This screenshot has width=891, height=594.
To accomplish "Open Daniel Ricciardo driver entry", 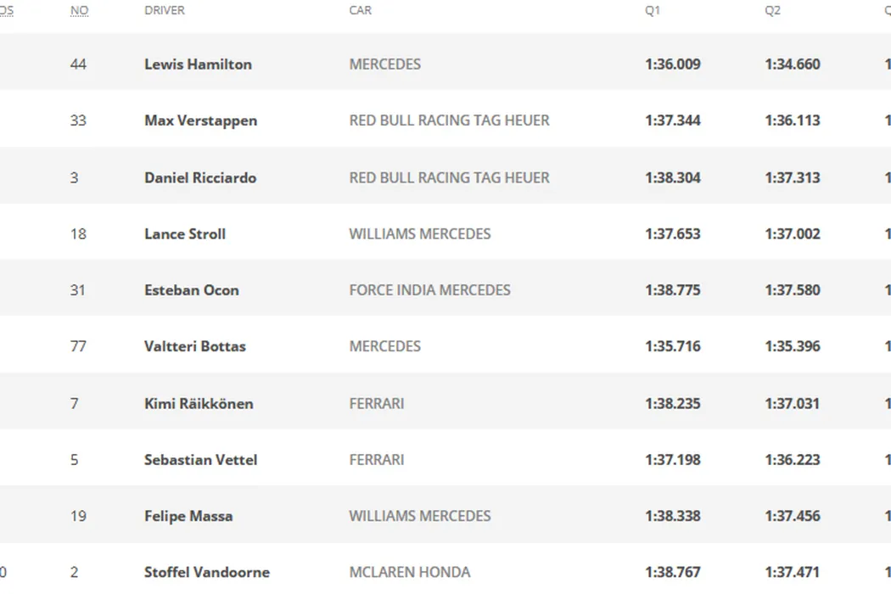I will coord(200,177).
